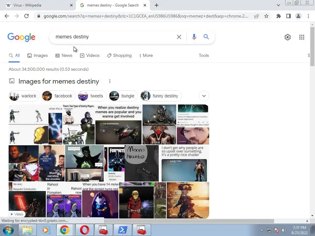315x236 pixels.
Task: Open the Fortnite meme thumbnail
Action: point(114,163)
